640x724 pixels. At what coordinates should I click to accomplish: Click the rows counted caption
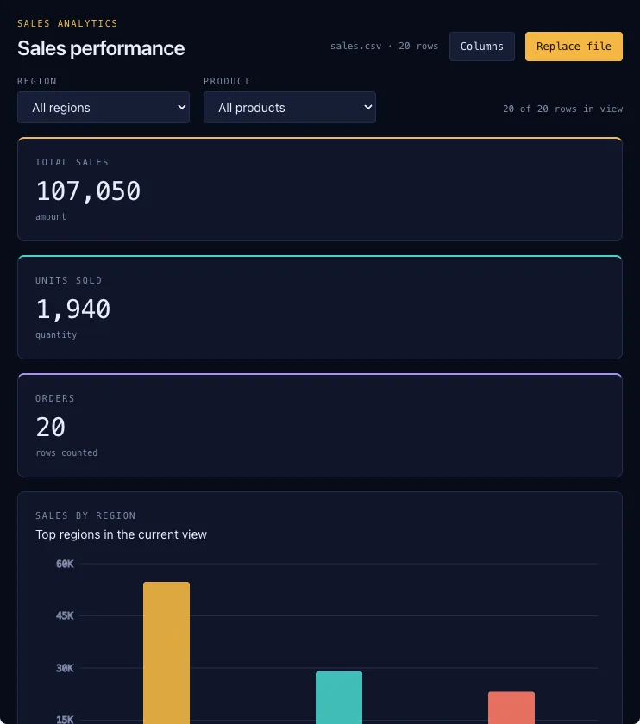(x=66, y=453)
